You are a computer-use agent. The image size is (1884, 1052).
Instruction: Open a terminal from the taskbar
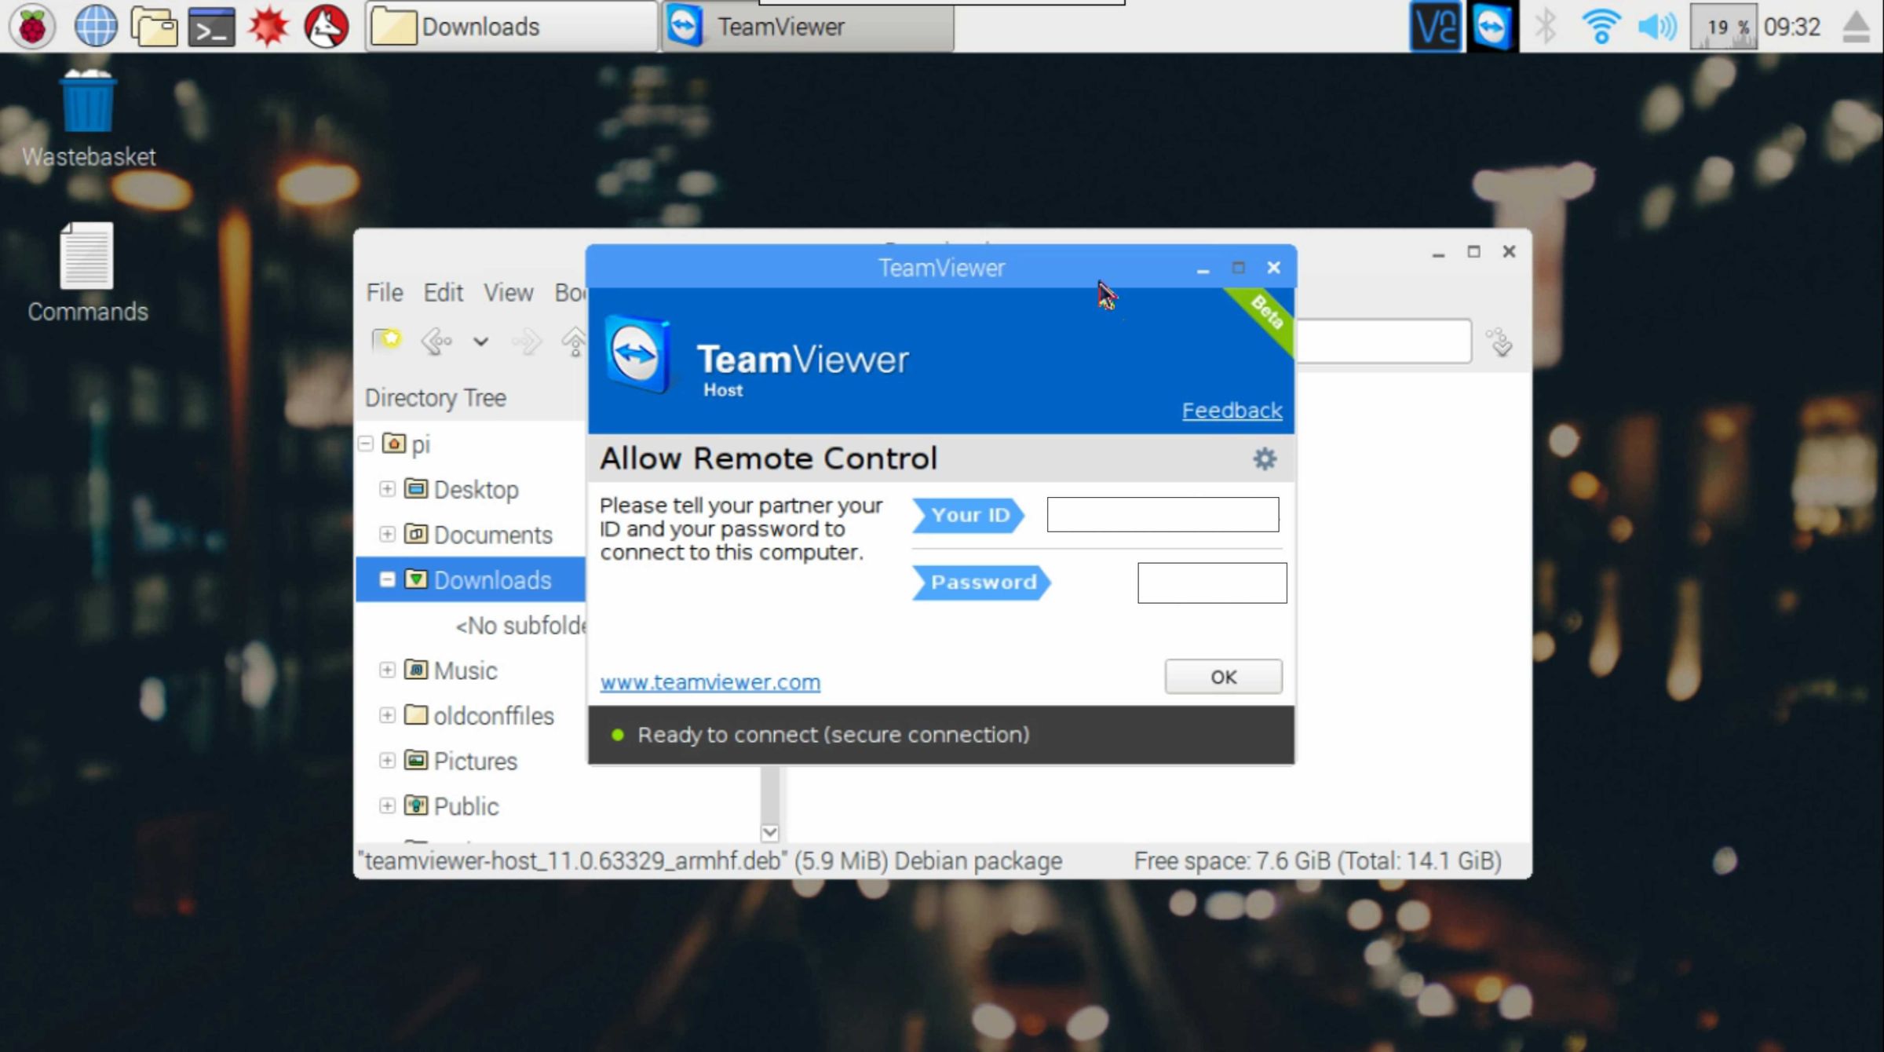coord(214,26)
